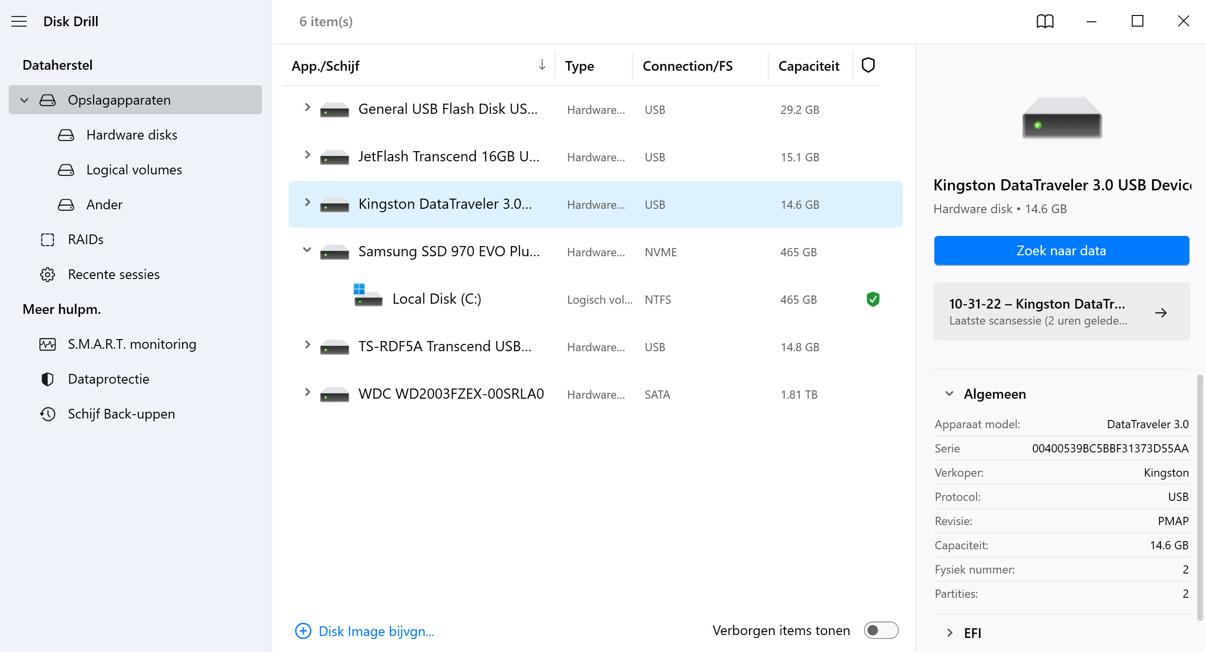Expand the EFI section
Viewport: 1205px width, 652px height.
[949, 633]
